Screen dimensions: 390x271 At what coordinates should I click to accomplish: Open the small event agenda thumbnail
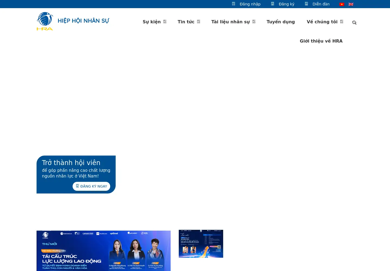coord(201,244)
